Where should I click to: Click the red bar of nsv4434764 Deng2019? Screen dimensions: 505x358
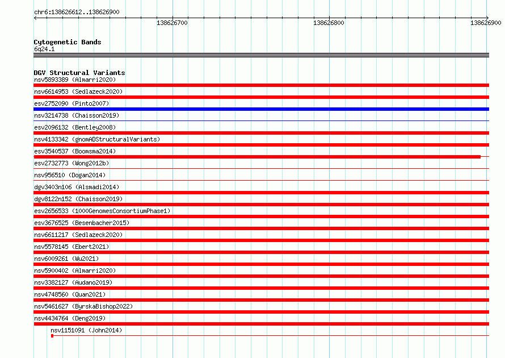click(261, 324)
